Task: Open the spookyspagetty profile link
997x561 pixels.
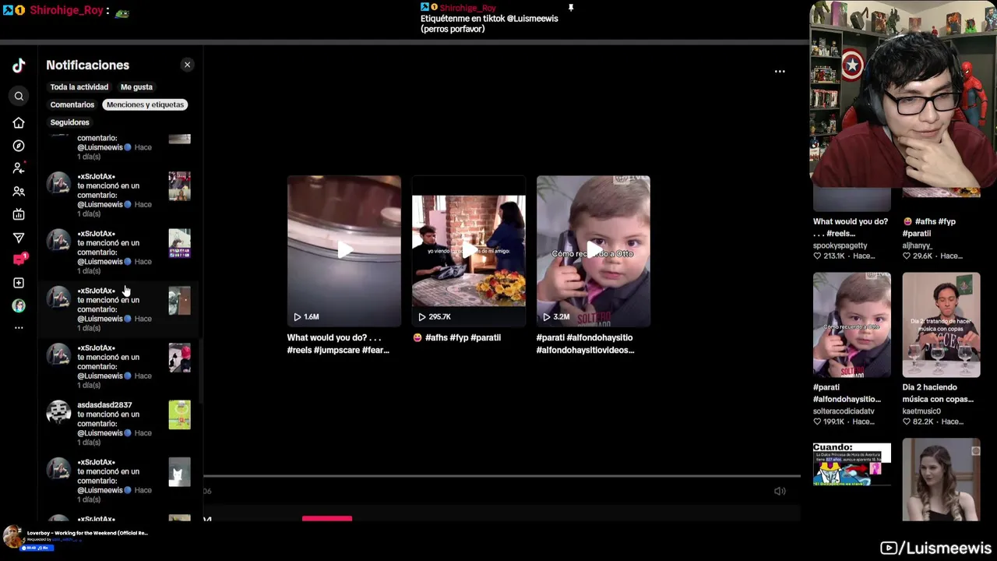Action: (840, 245)
